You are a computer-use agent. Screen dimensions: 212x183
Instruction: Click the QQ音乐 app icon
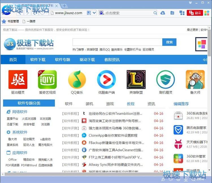click(77, 80)
